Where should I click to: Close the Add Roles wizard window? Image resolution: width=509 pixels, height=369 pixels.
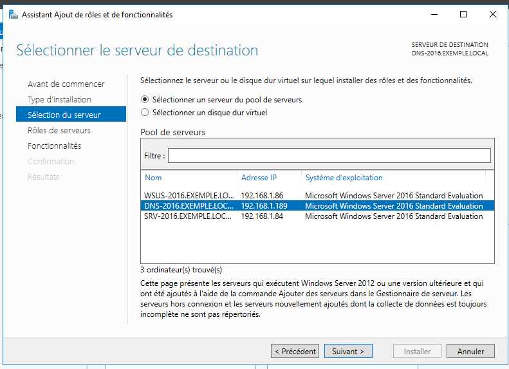[492, 15]
